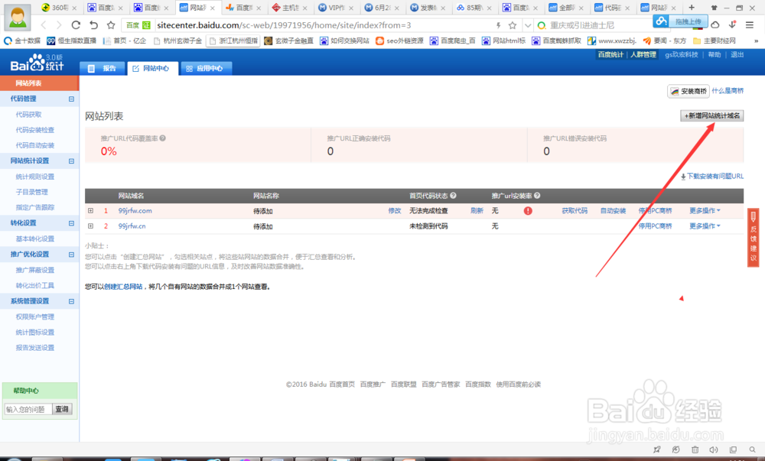Reload the page with refresh icon

(76, 25)
